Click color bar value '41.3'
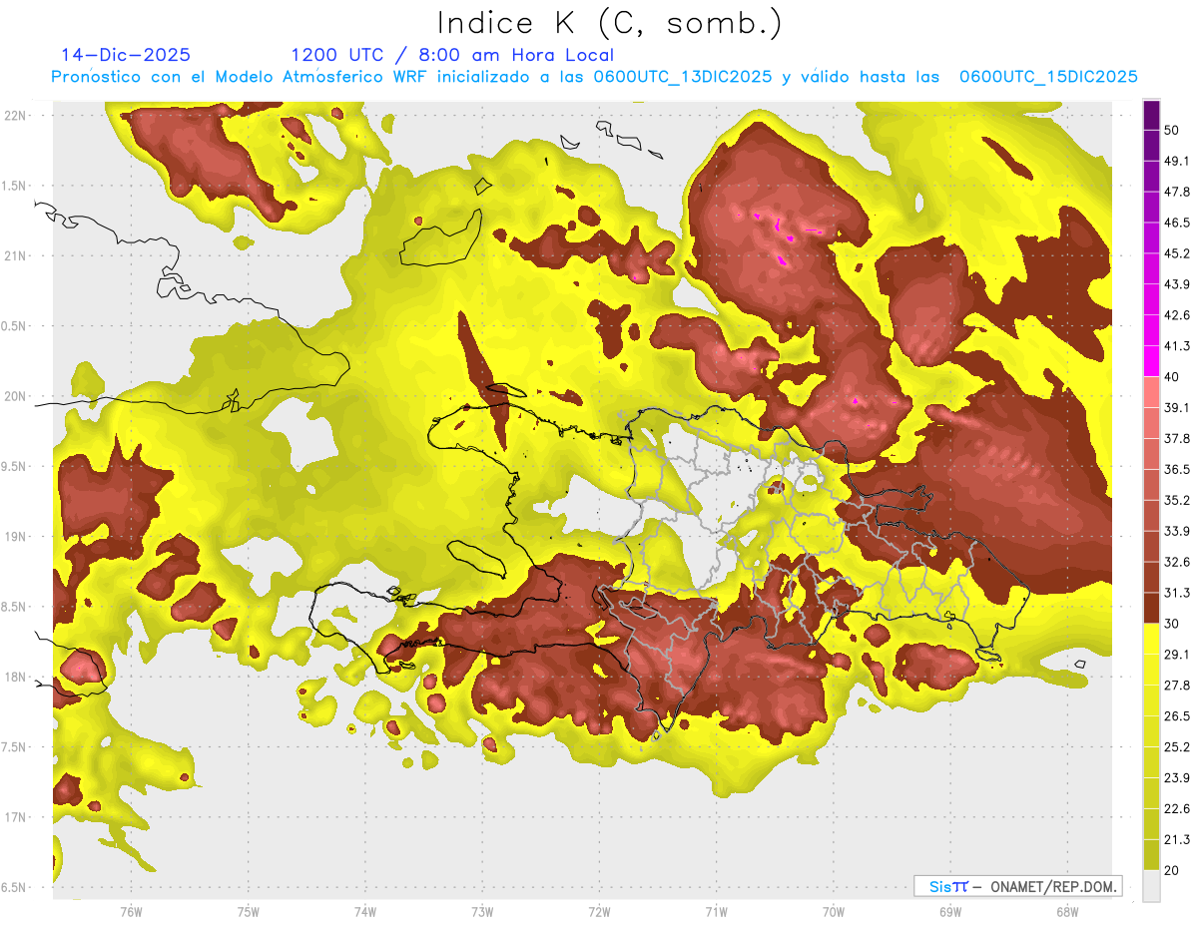 1177,346
